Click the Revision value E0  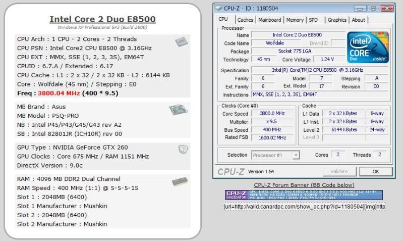click(x=376, y=86)
